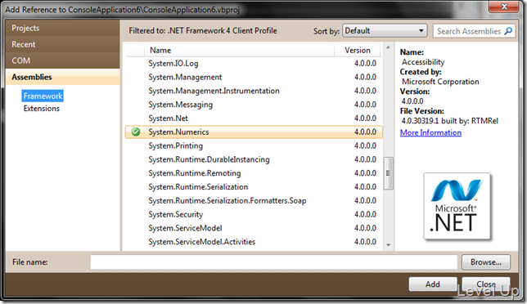Select the System.Printing assembly
The image size is (527, 304).
(x=254, y=146)
